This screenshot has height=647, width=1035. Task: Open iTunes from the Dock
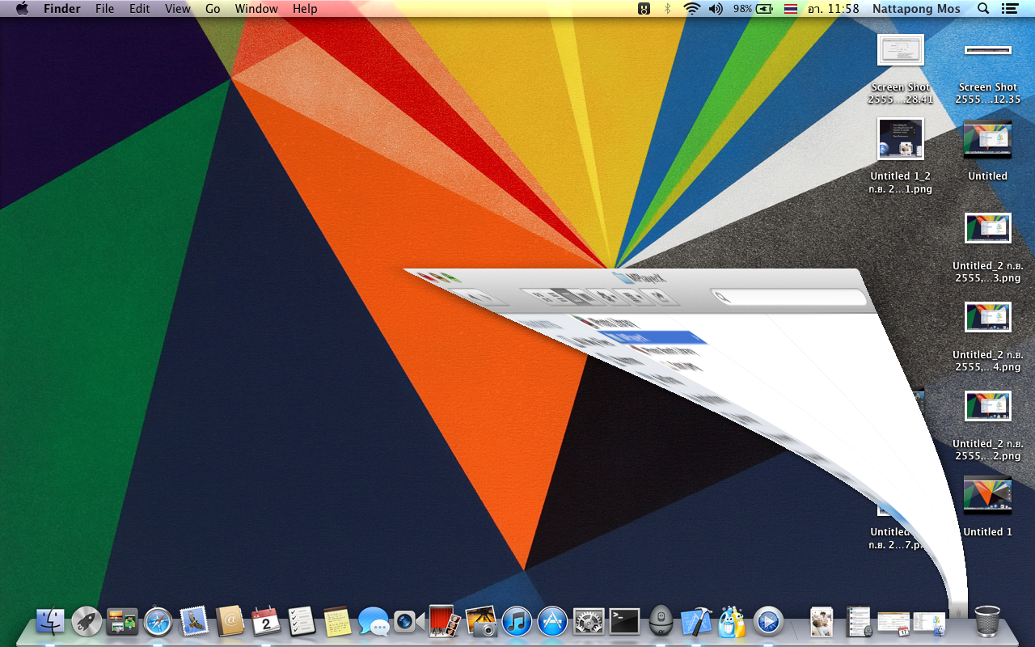517,621
